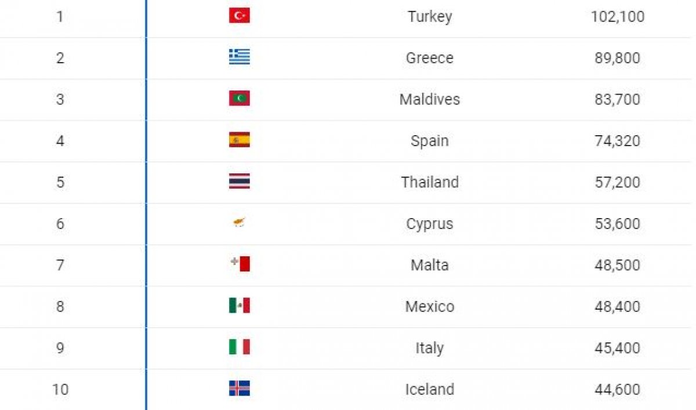Screen dimensions: 696x410
Task: Click the Spain flag icon
Action: click(x=239, y=140)
